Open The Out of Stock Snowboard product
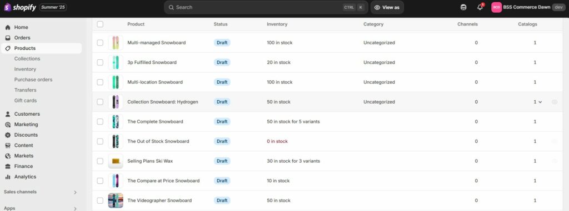The height and width of the screenshot is (211, 569). (x=158, y=142)
